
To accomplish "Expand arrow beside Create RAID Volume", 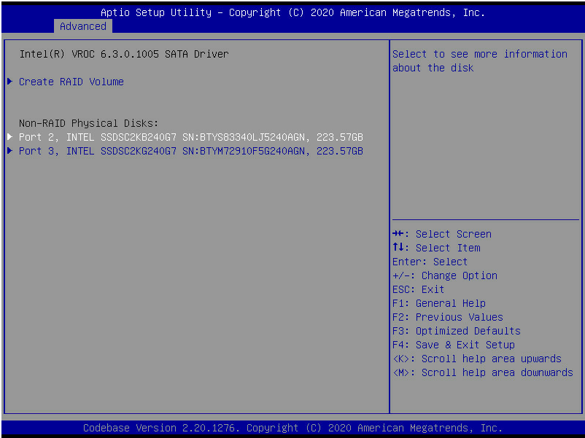I will pyautogui.click(x=10, y=82).
